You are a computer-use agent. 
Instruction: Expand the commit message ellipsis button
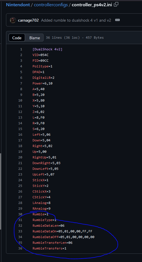click(x=117, y=20)
